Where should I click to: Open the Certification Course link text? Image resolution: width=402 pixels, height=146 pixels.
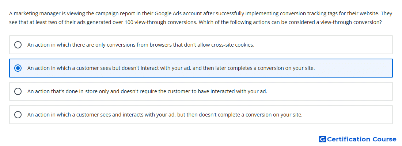(x=362, y=139)
